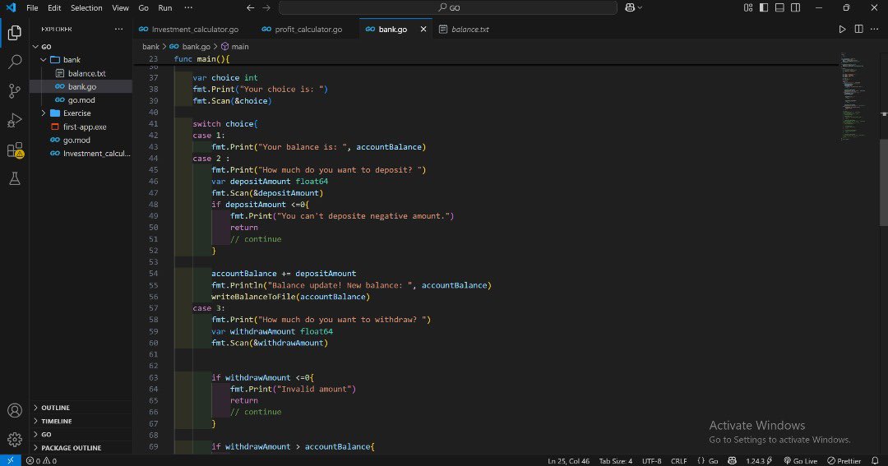Open the Accounts icon in activity bar
The height and width of the screenshot is (466, 888).
15,410
